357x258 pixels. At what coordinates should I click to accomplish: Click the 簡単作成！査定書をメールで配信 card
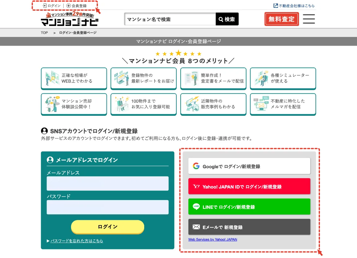213,78
